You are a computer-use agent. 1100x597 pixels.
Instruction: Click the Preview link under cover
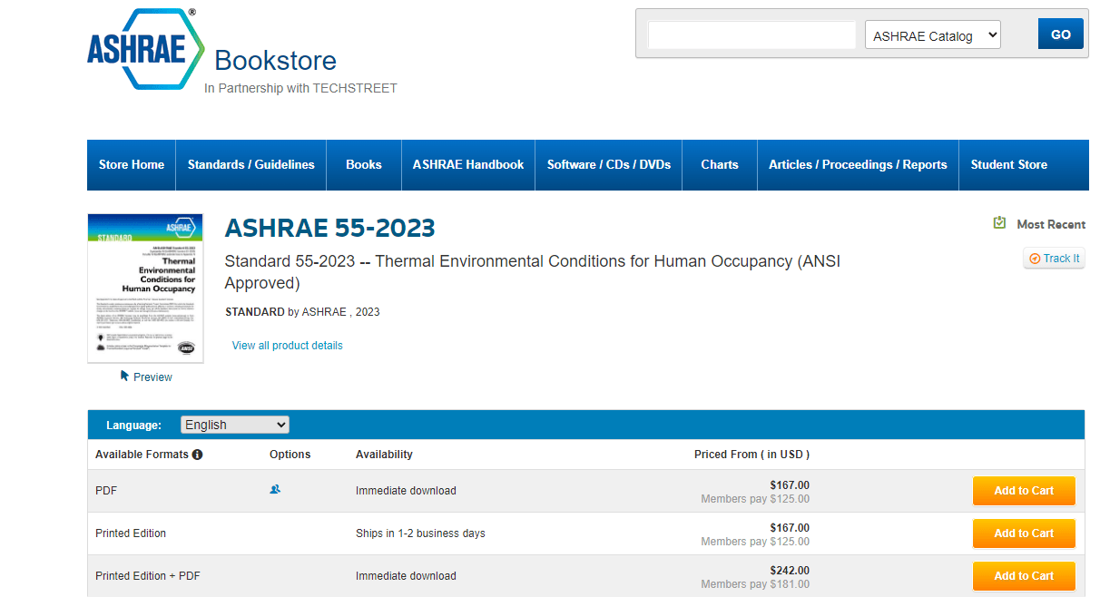click(x=152, y=377)
